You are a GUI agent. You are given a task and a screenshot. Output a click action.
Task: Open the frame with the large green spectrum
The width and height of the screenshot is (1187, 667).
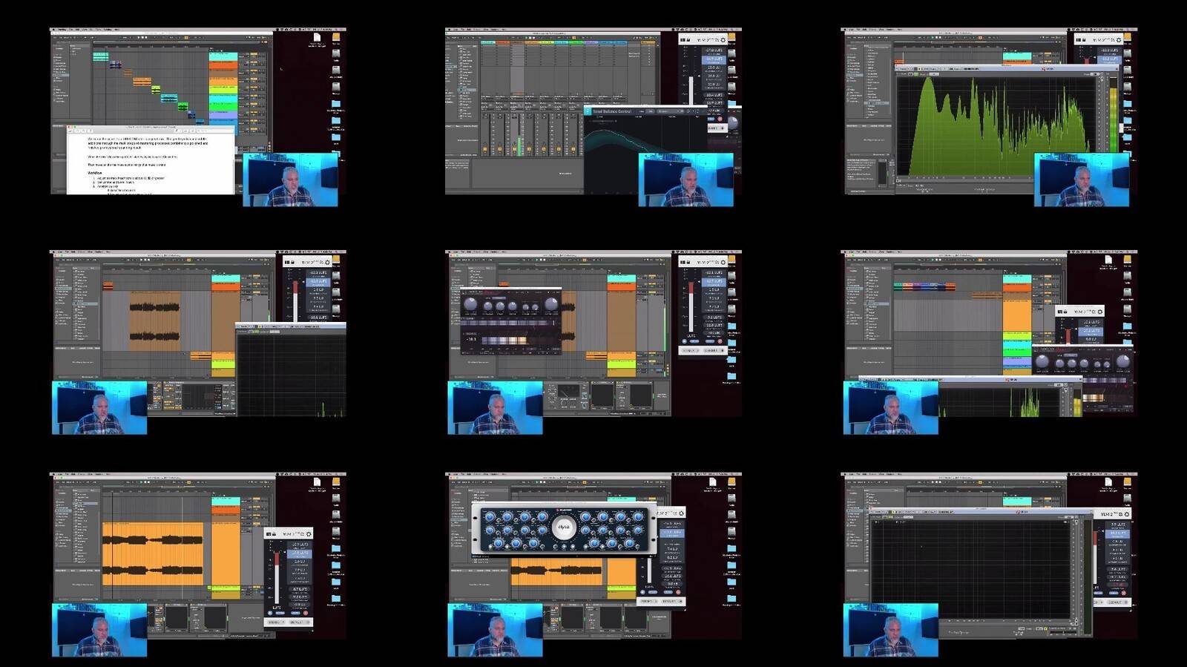[989, 118]
